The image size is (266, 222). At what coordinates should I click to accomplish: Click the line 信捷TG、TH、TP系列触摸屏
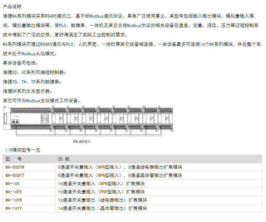[32, 82]
